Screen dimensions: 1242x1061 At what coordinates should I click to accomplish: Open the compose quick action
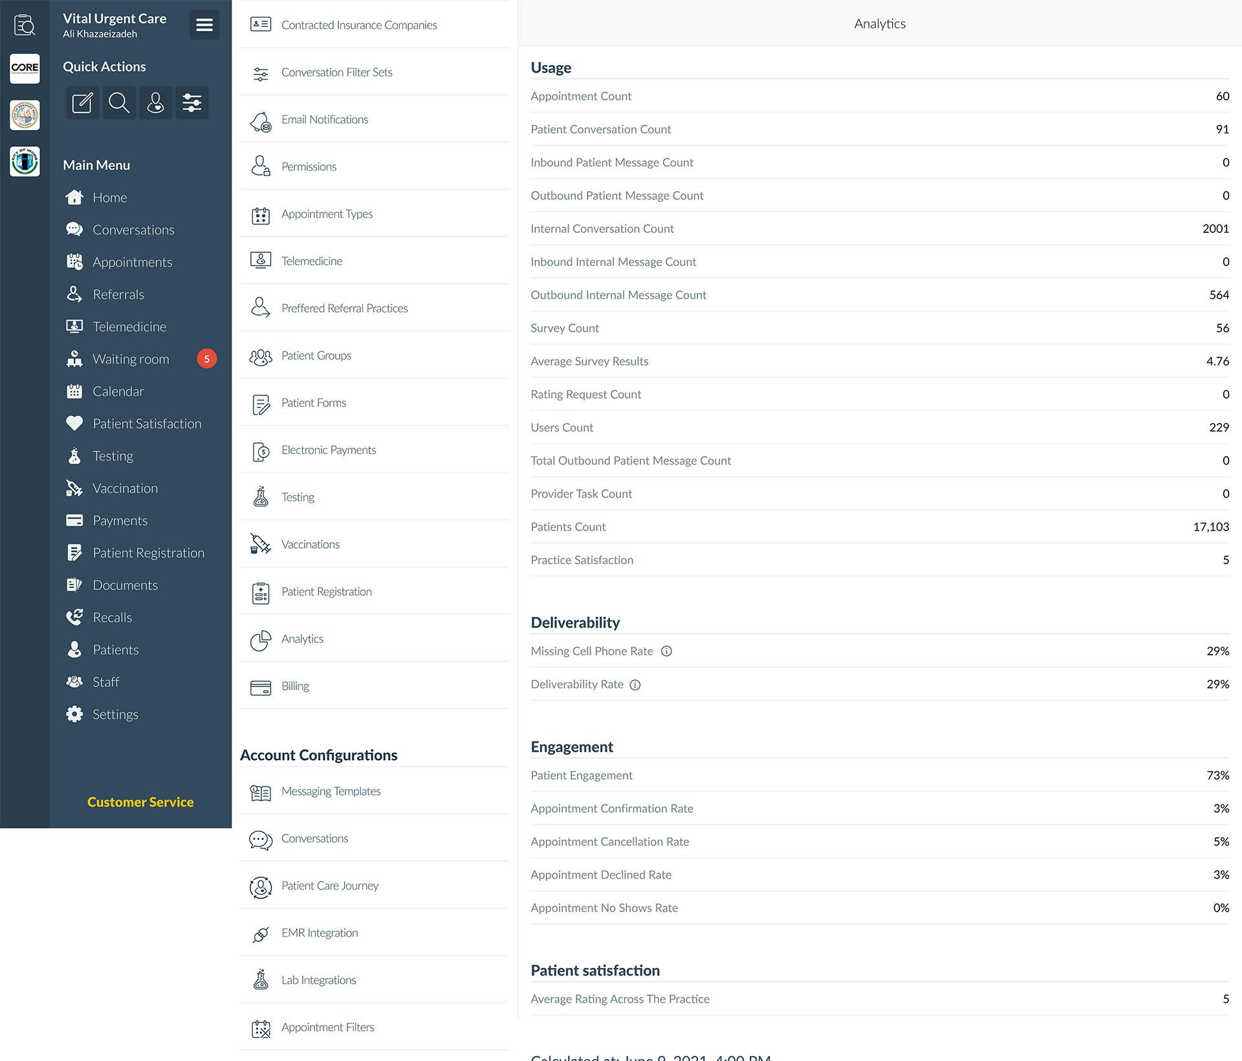point(82,103)
